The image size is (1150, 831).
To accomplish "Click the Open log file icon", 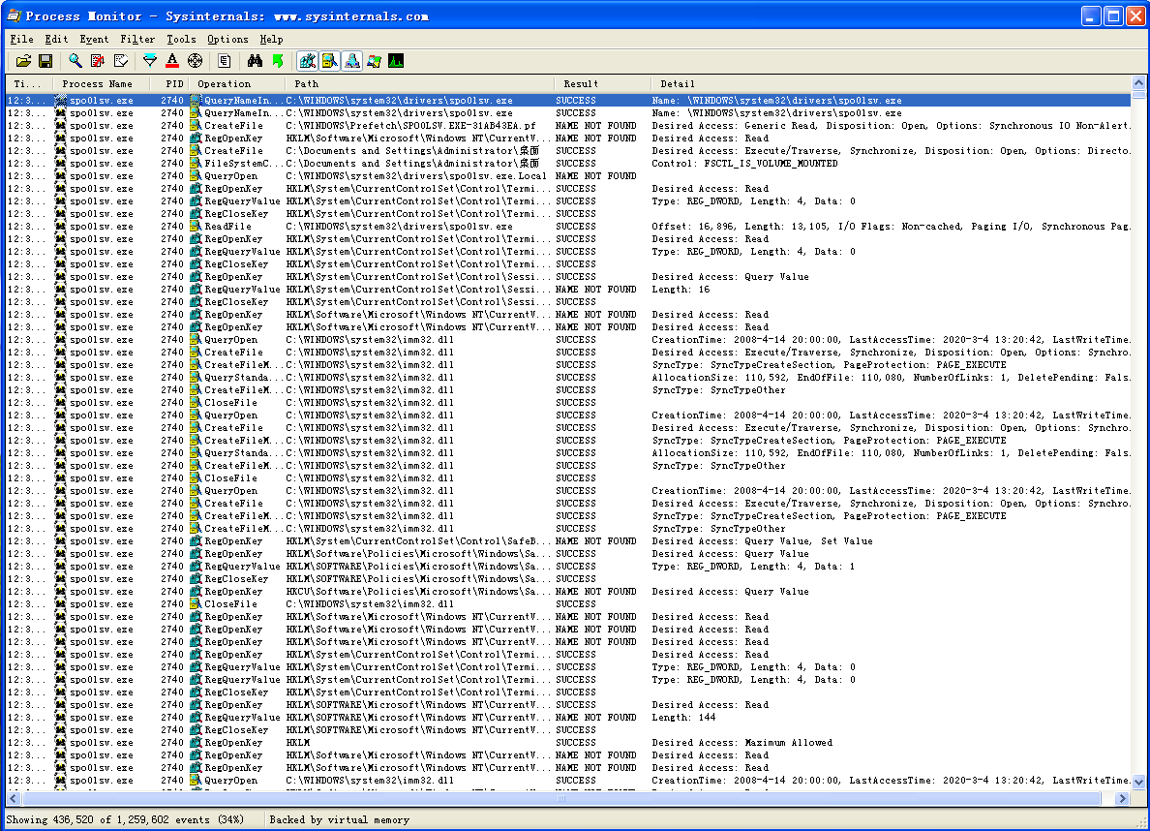I will point(23,61).
